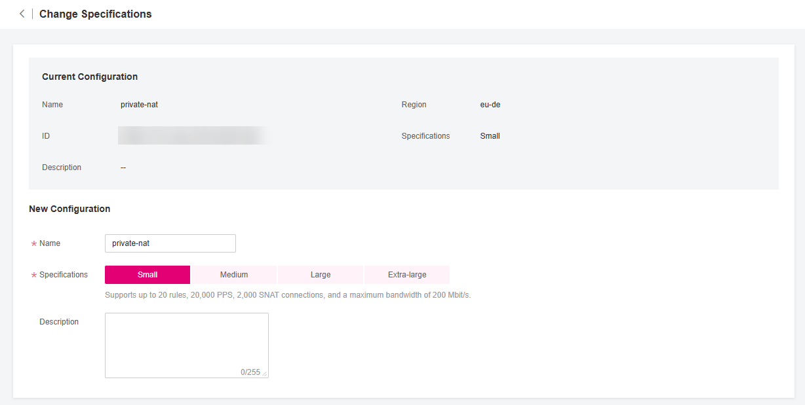The width and height of the screenshot is (805, 405).
Task: Click the Description label in Current Configuration
Action: pyautogui.click(x=62, y=167)
